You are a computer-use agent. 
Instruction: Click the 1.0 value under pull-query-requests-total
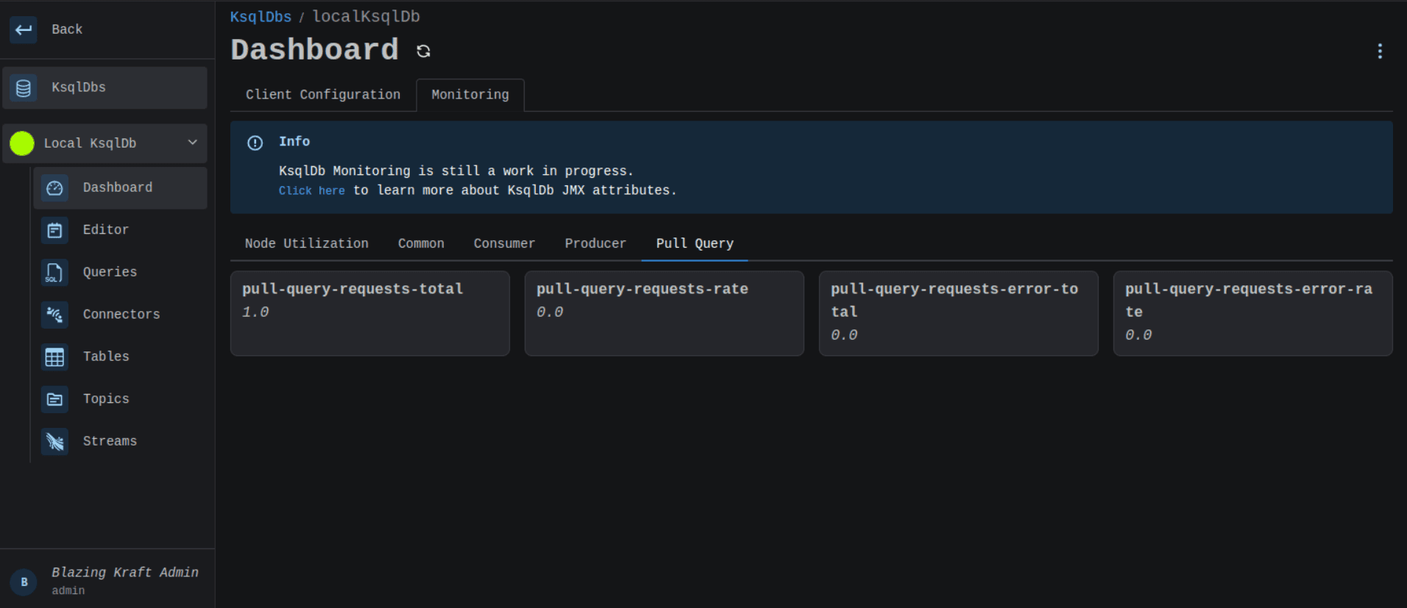coord(255,312)
